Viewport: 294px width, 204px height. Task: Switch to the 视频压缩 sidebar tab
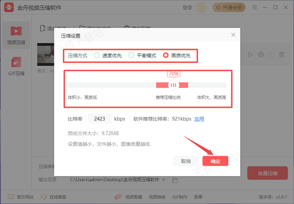tap(16, 34)
